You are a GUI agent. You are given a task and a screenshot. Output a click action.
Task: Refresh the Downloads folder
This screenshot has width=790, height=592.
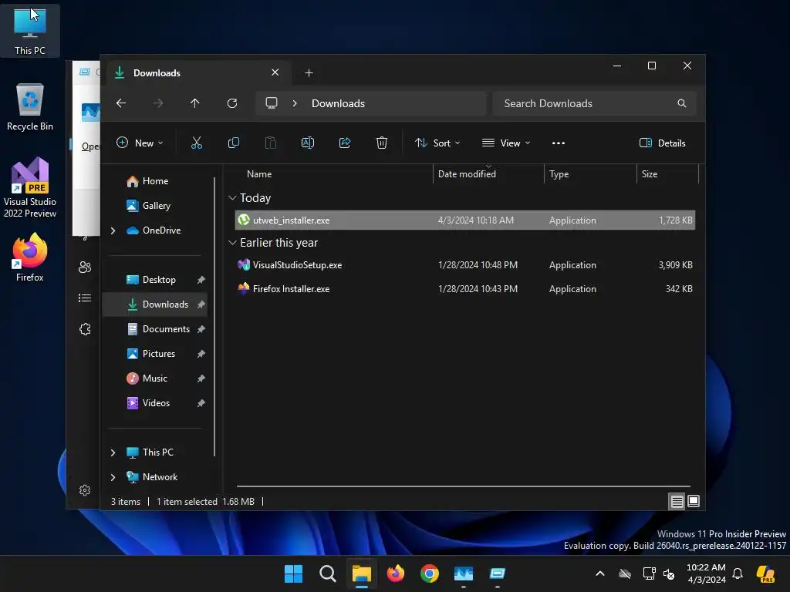231,103
